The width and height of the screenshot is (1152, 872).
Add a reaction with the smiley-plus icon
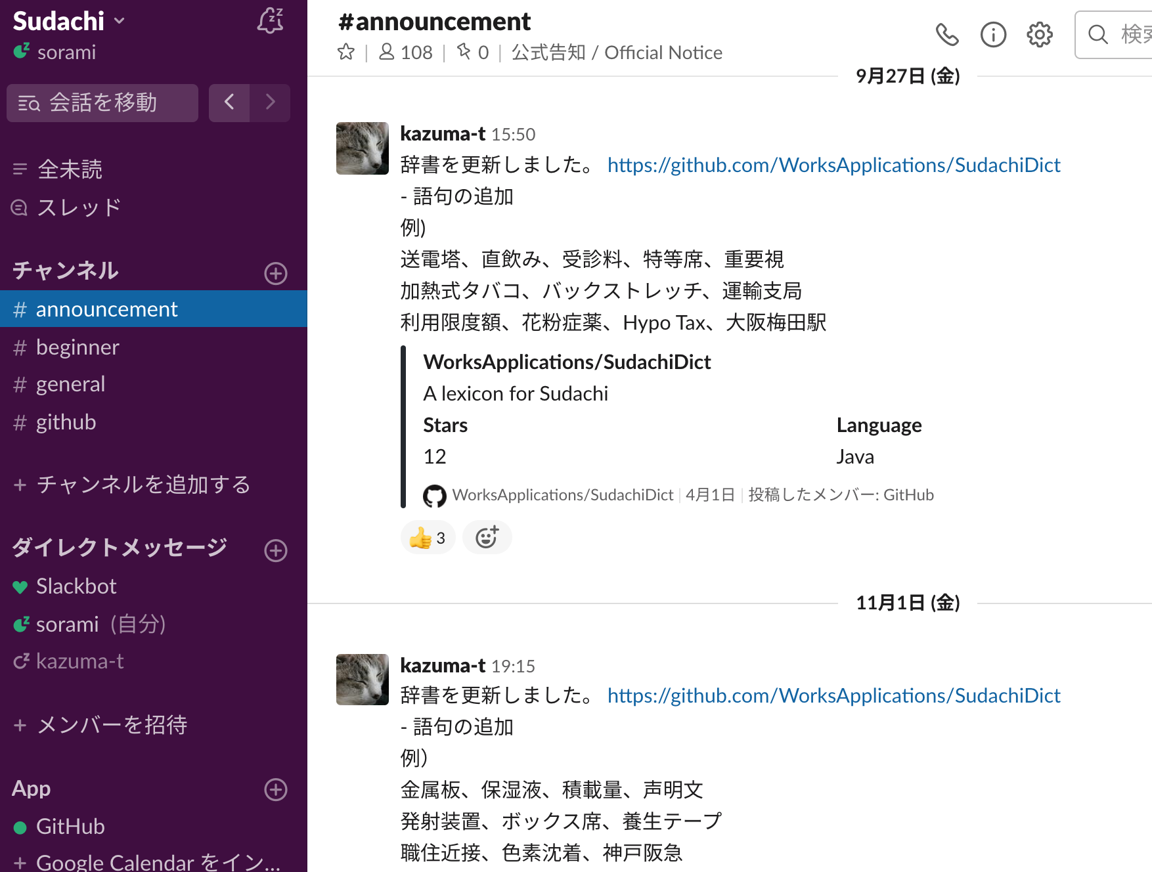[x=487, y=538]
